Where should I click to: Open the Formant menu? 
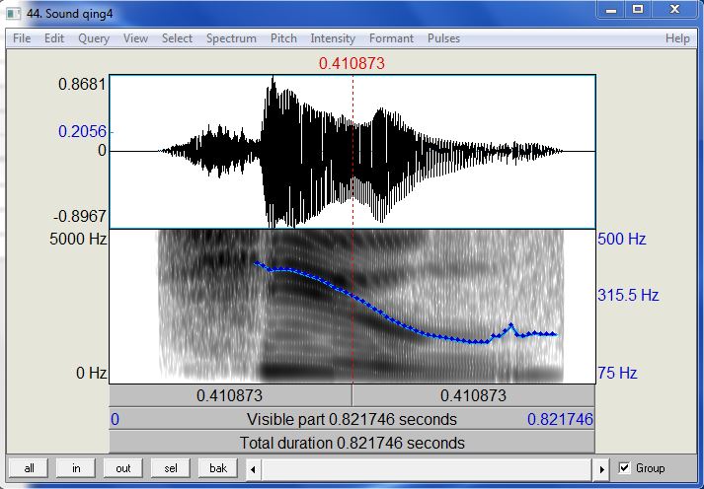(x=391, y=38)
